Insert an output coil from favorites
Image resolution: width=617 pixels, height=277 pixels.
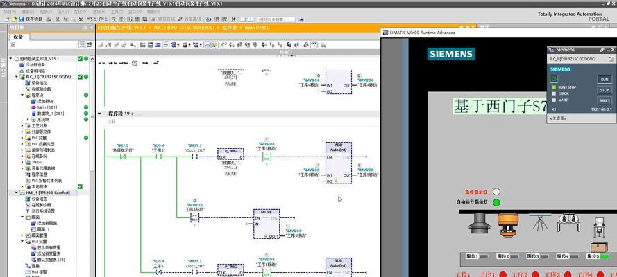point(124,63)
